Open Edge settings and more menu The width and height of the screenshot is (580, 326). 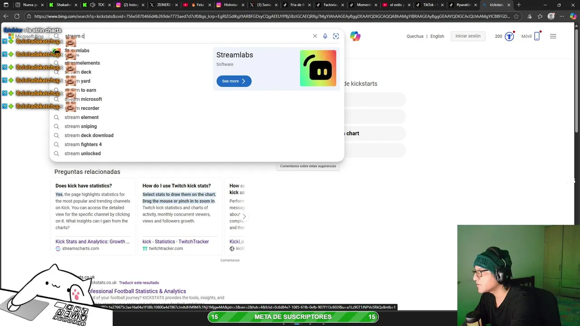[562, 16]
